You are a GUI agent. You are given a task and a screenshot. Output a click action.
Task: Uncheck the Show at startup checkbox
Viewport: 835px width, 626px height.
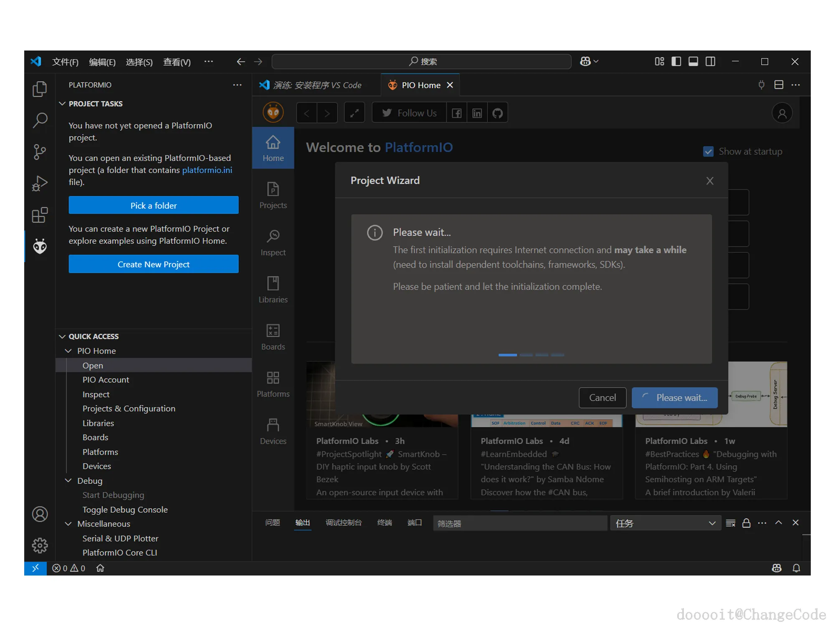click(708, 151)
